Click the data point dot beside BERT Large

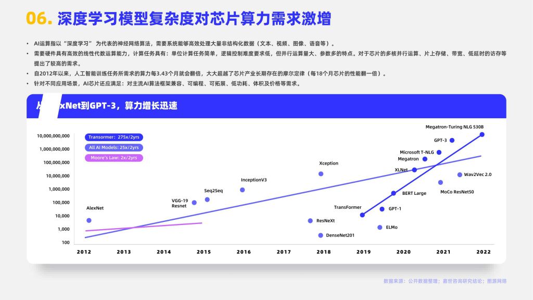[x=394, y=193]
